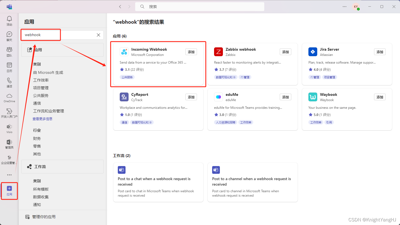This screenshot has height=225, width=400.
Task: Open the Calls (通话) phone icon
Action: pos(9,80)
